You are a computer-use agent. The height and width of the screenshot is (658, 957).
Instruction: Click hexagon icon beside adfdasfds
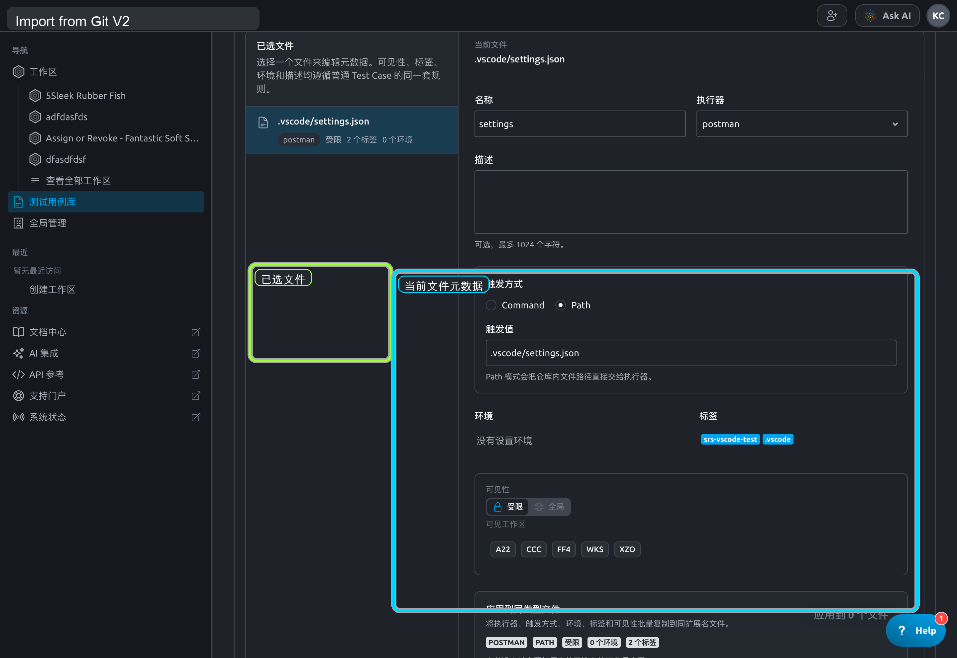pos(35,117)
